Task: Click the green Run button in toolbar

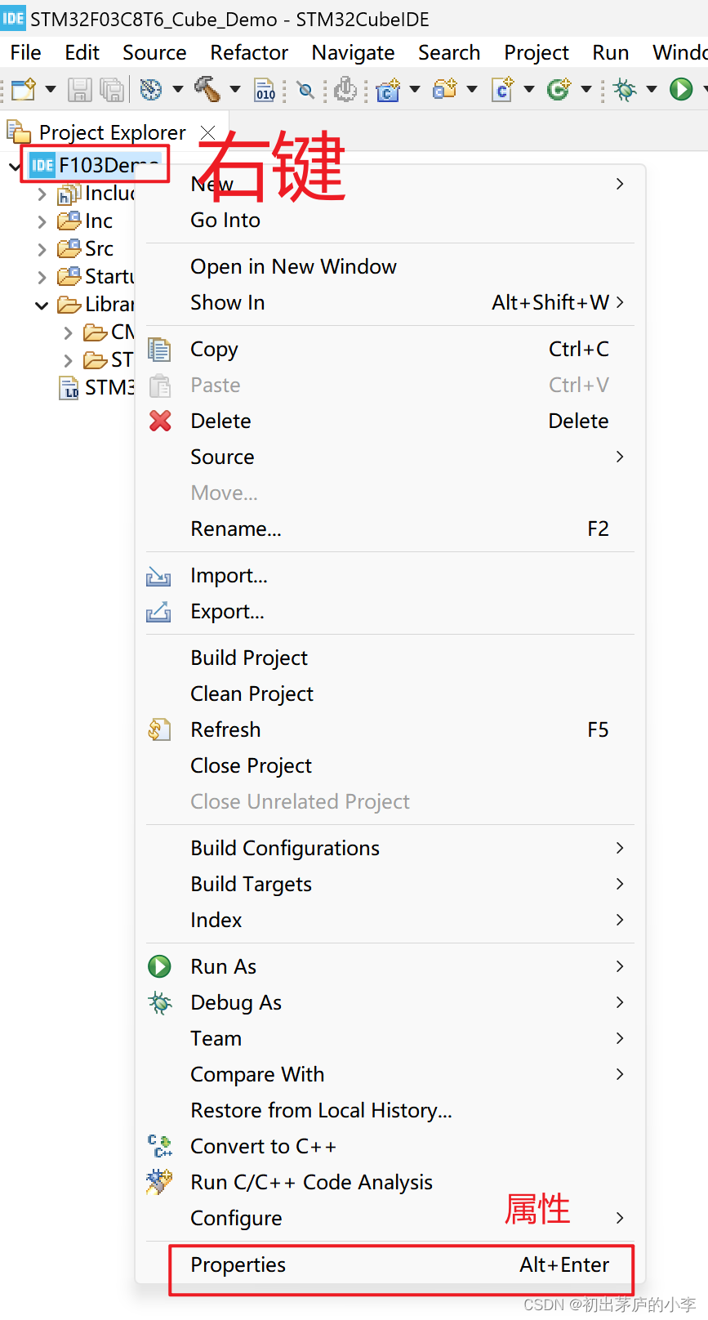Action: [680, 89]
